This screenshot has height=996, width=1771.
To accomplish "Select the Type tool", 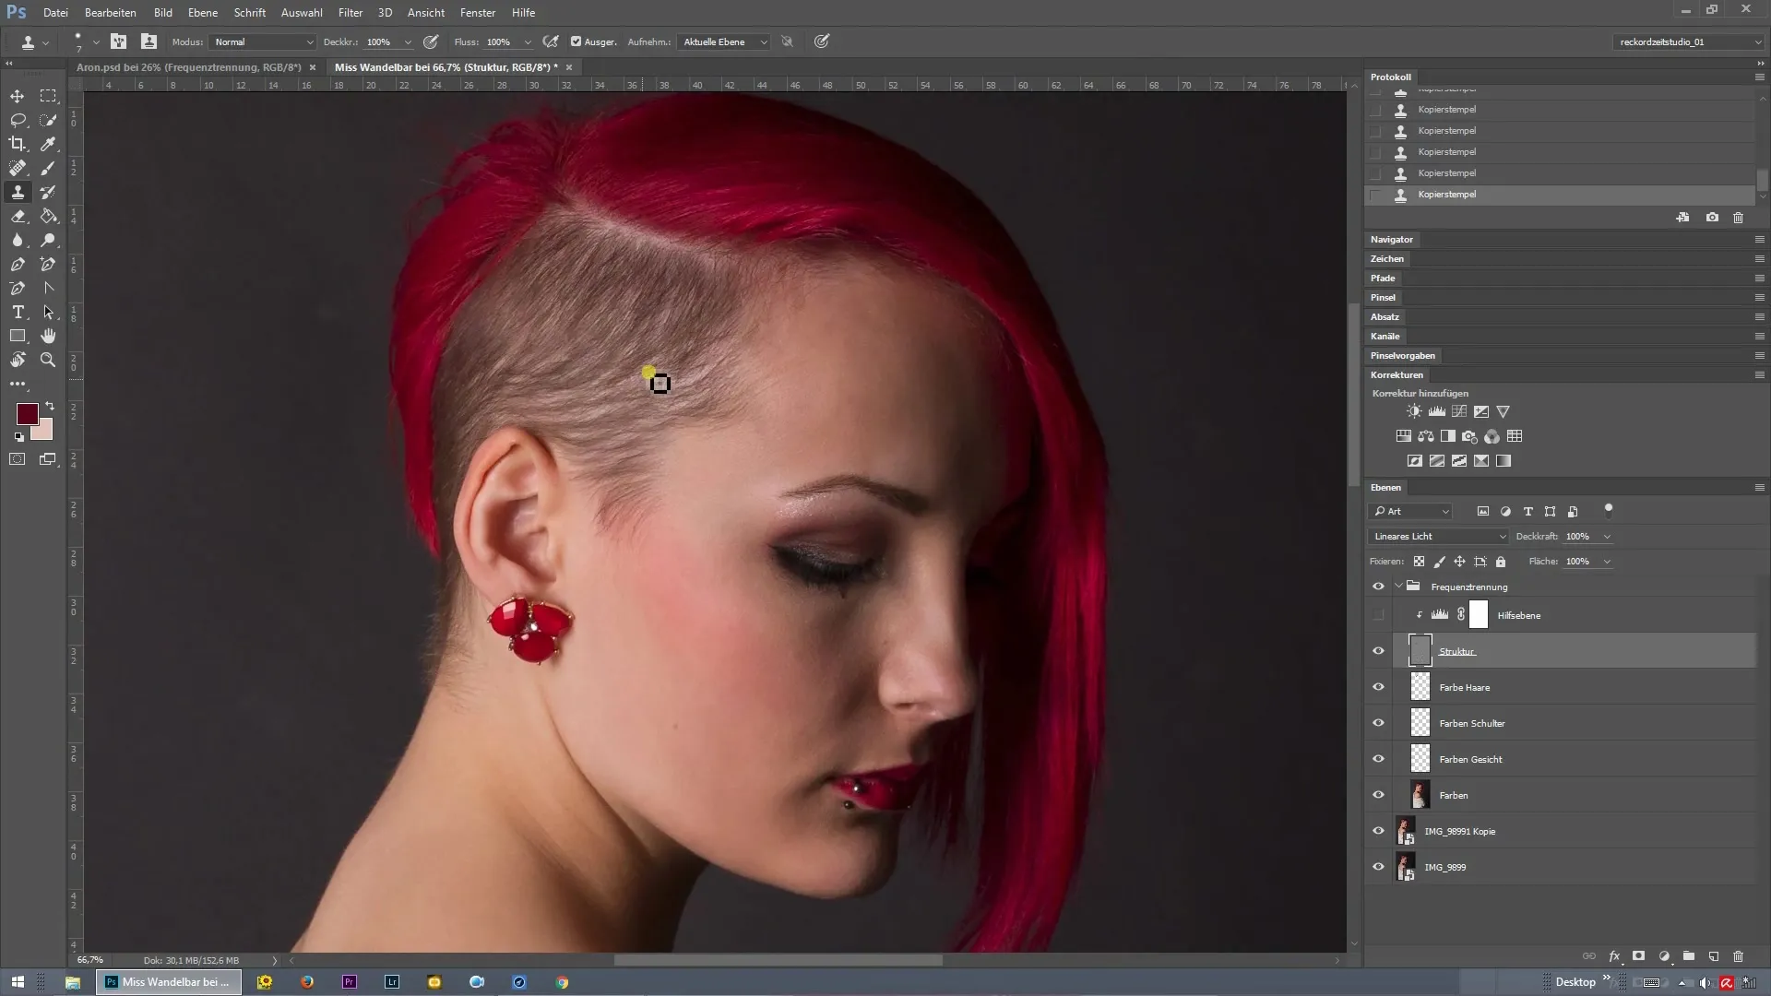I will 18,312.
